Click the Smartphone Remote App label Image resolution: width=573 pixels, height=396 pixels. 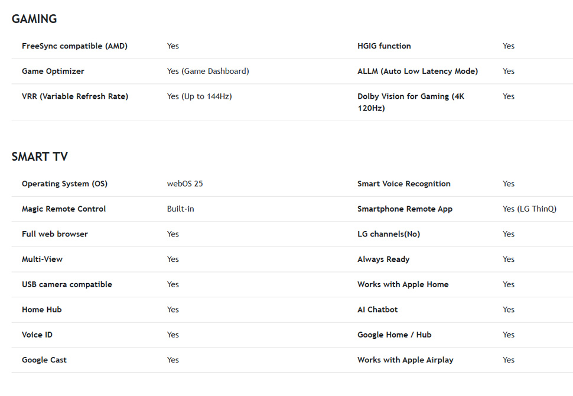click(x=405, y=209)
